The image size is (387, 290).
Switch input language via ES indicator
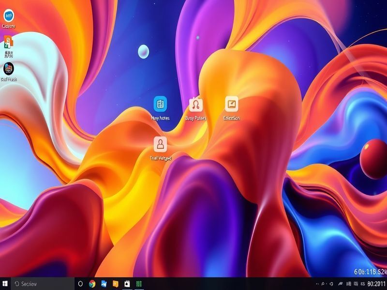362,284
